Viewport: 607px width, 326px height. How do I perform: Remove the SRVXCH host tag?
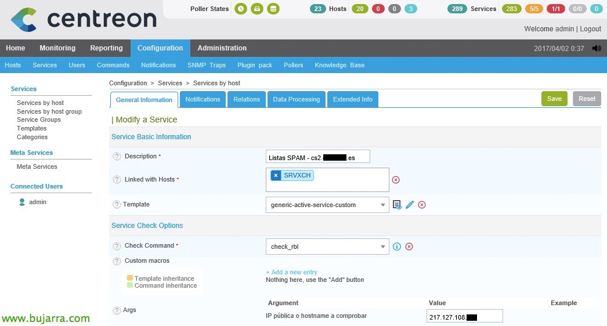pos(276,175)
